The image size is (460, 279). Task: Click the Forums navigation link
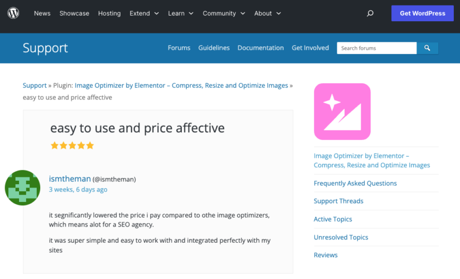179,48
